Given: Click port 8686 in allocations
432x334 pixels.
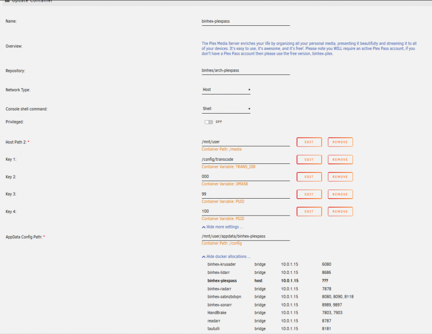Looking at the screenshot, I should 327,273.
